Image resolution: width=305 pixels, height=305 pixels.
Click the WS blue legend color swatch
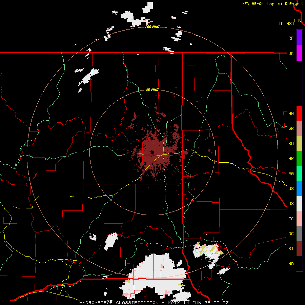tap(299, 188)
